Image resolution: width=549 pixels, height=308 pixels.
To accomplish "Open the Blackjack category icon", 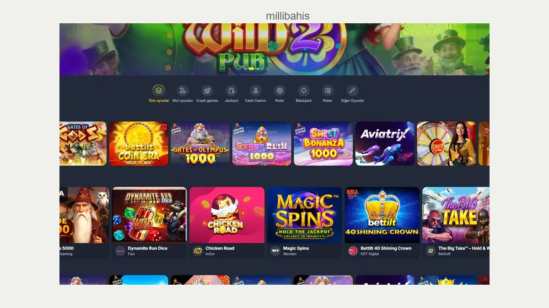I will point(304,90).
